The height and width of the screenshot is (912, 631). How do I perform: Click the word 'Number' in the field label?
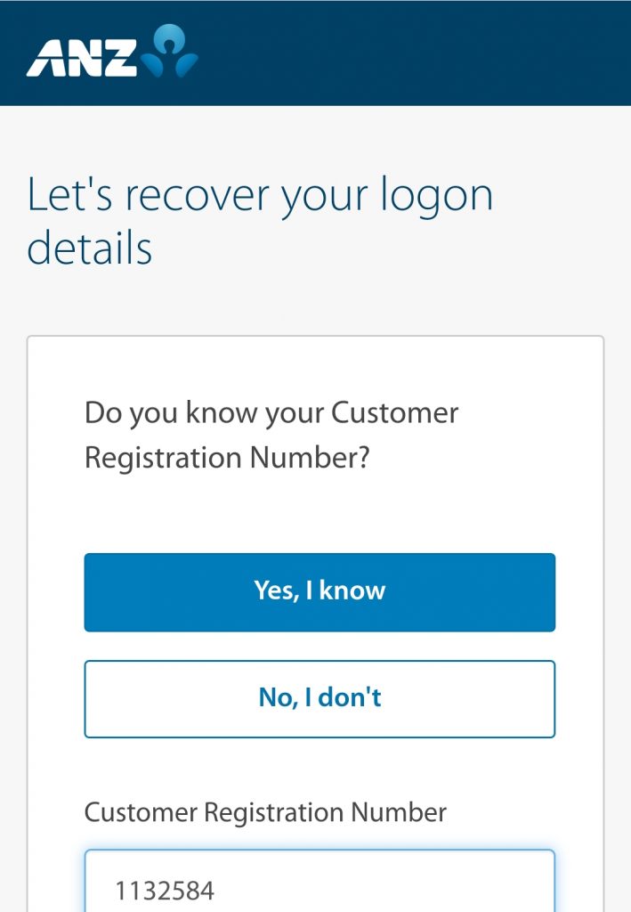399,812
